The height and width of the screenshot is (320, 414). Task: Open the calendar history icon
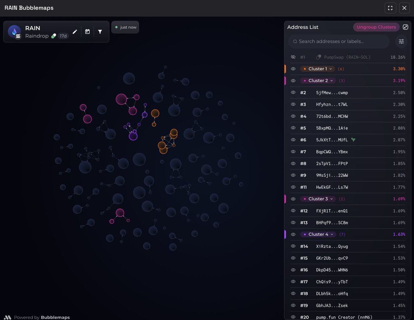click(87, 32)
